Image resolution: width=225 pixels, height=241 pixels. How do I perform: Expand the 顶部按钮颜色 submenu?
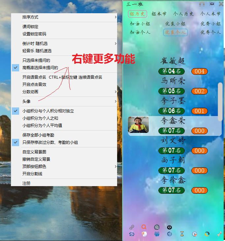click(x=64, y=167)
